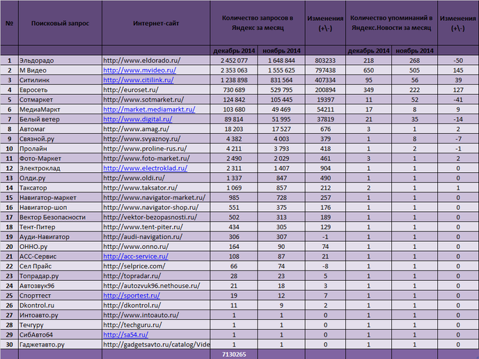
Task: Select the change value '797438'
Action: [x=325, y=70]
